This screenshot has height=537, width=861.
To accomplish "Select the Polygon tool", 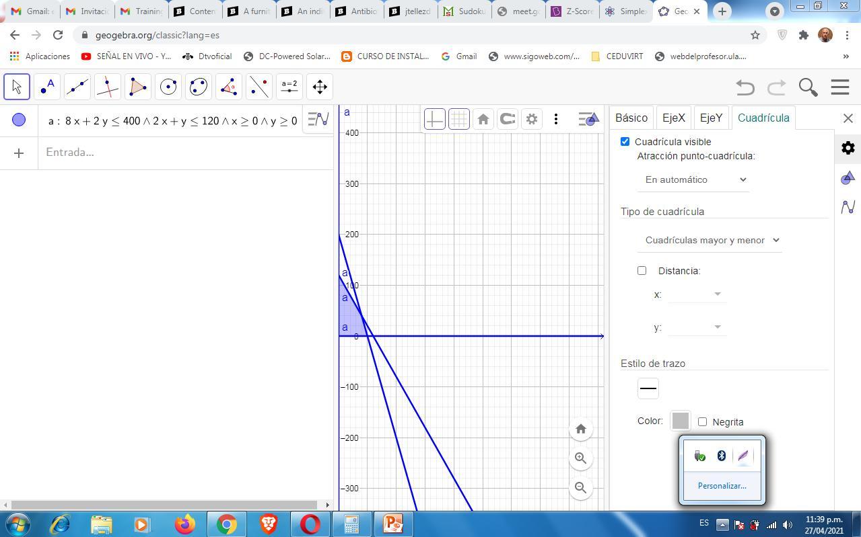I will coord(138,87).
